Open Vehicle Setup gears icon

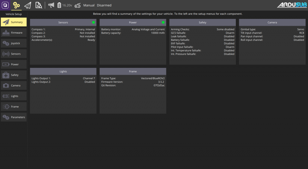click(x=17, y=5)
